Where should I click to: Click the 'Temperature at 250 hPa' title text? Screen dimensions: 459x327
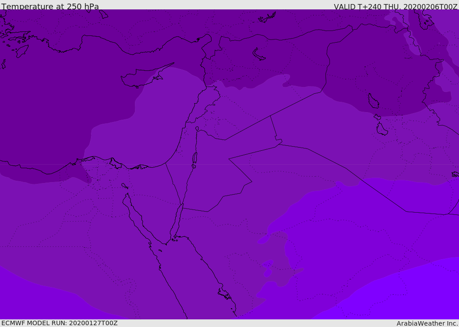tap(50, 6)
